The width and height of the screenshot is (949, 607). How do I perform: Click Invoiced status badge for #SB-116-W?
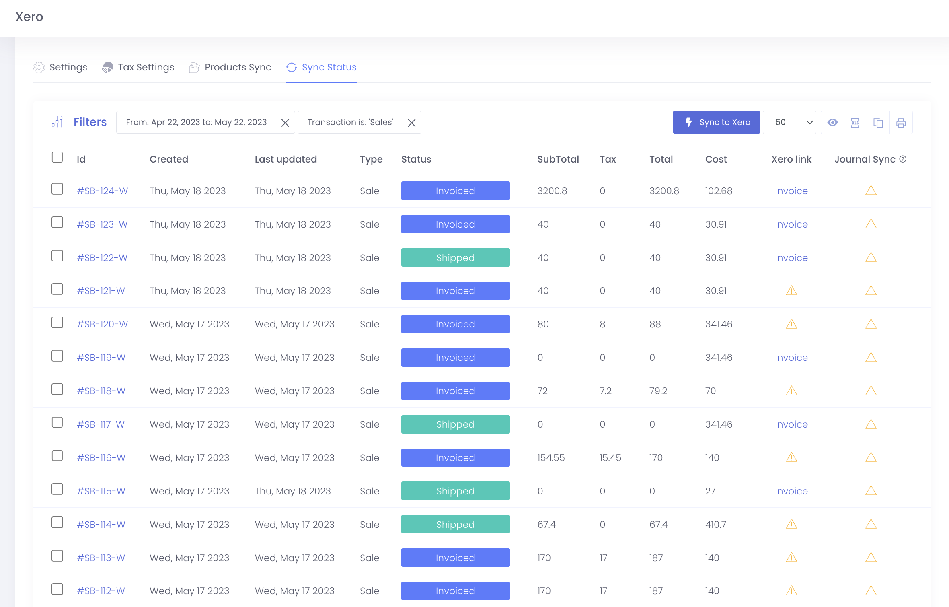click(456, 457)
